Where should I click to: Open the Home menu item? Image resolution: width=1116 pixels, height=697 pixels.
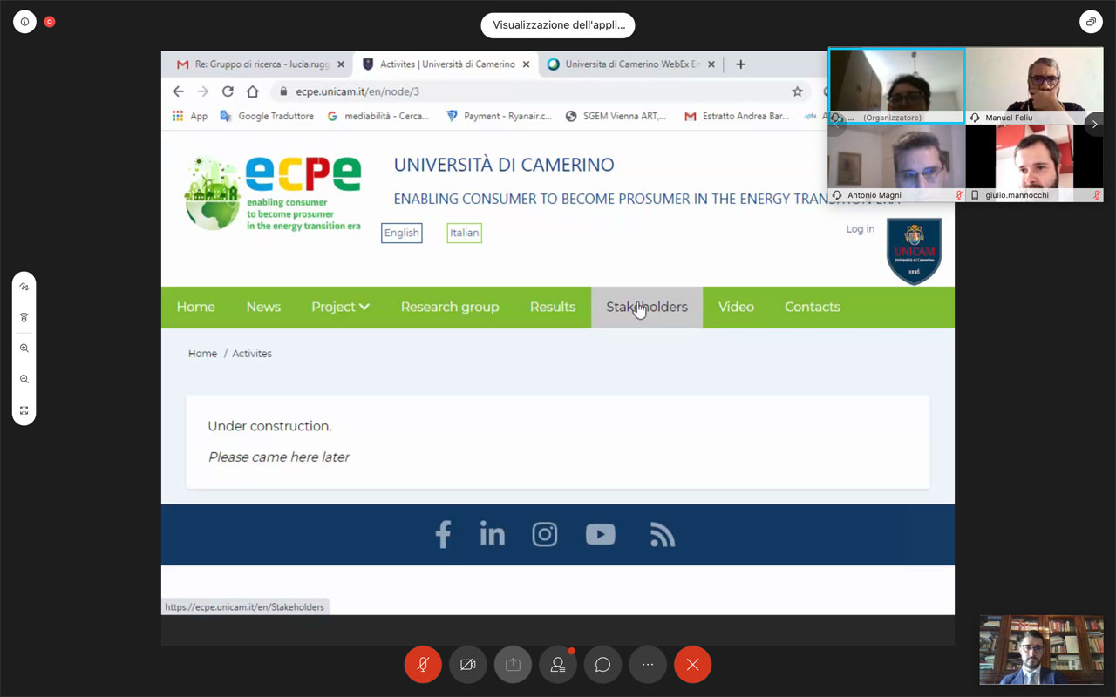coord(196,307)
